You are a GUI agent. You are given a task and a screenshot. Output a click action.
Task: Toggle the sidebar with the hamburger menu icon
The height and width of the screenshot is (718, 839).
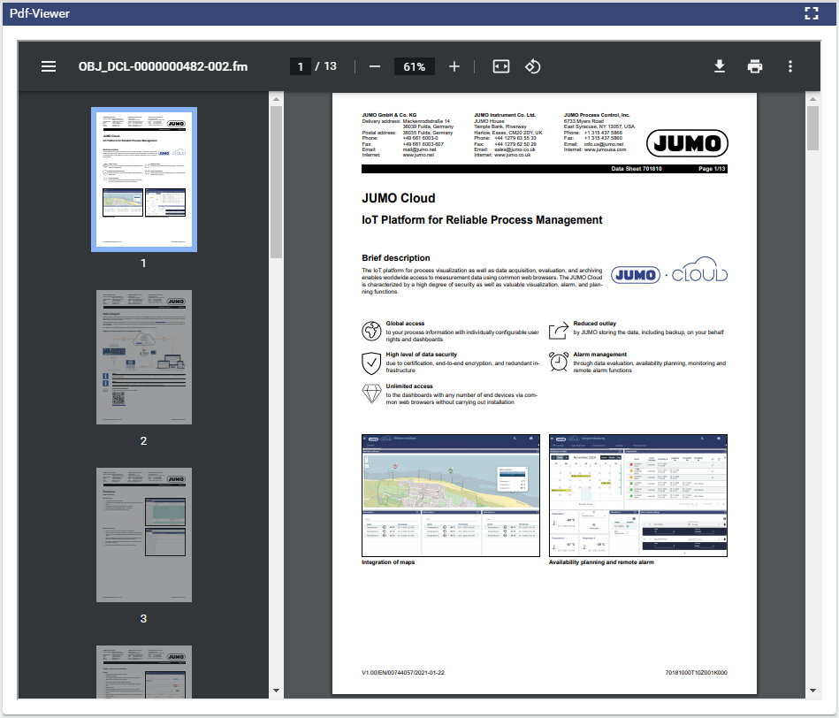[49, 67]
